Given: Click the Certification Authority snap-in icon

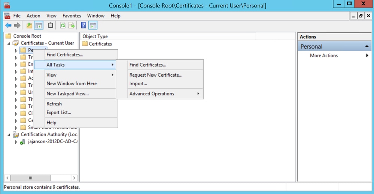Looking at the screenshot, I should 16,135.
